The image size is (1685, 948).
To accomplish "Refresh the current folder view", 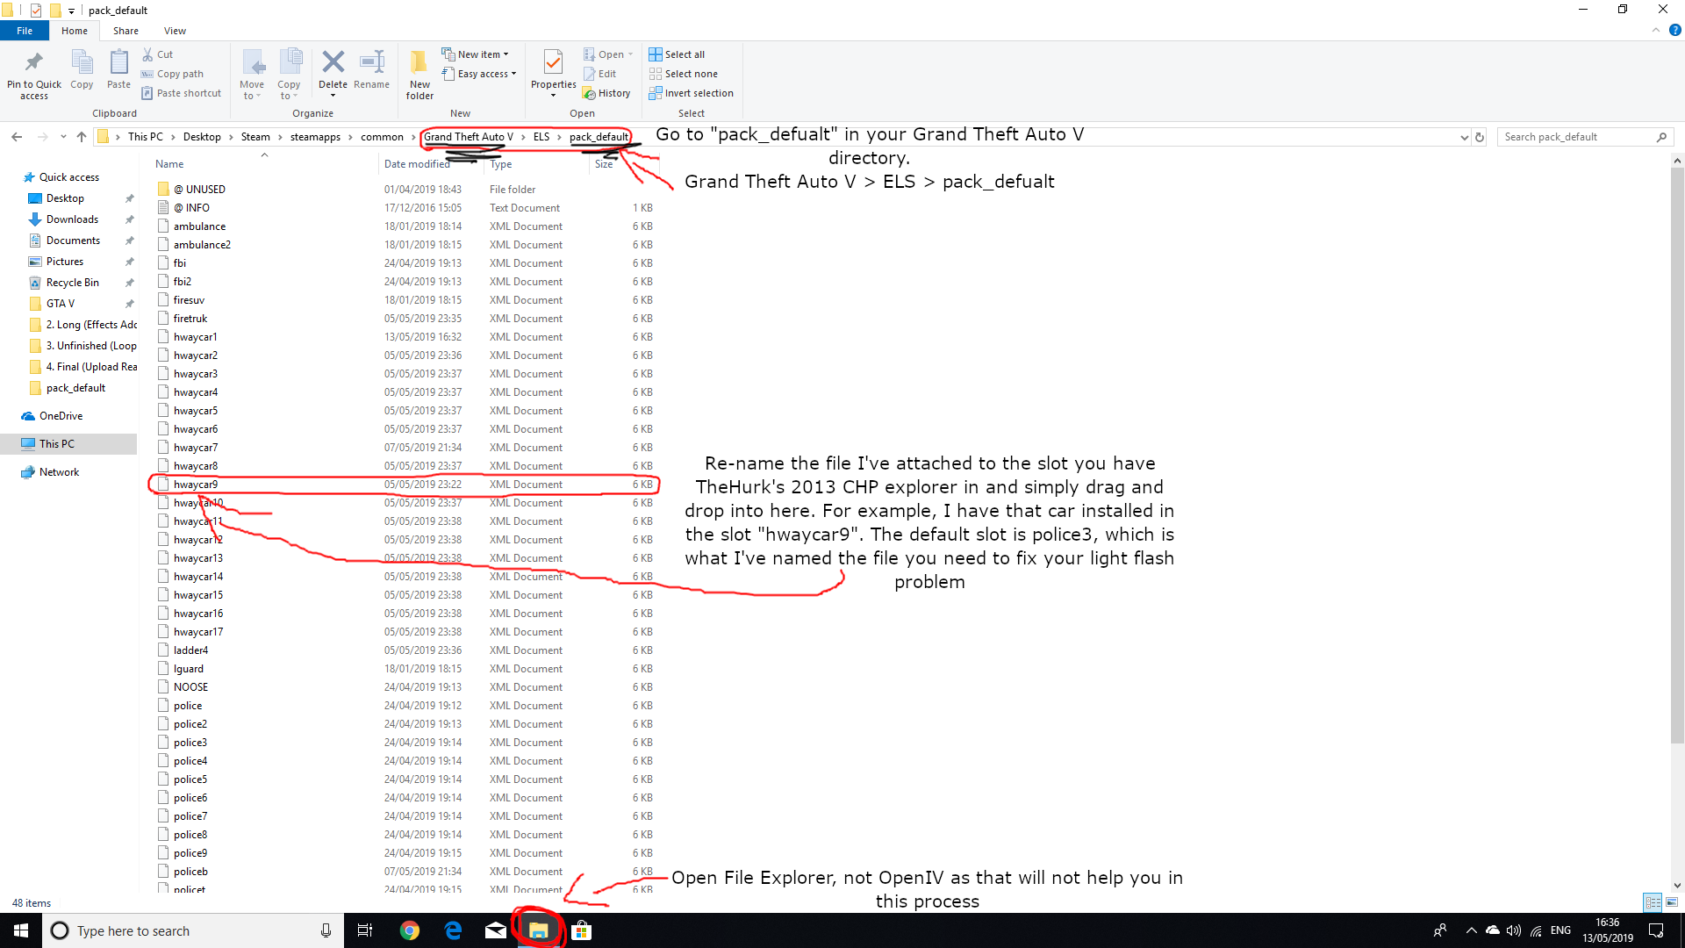I will [x=1480, y=137].
